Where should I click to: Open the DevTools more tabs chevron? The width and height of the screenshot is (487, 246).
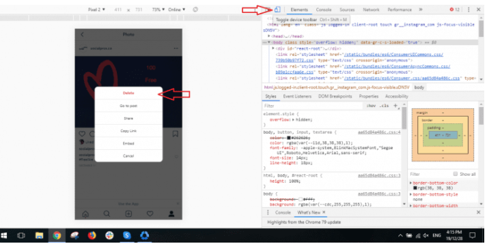421,10
